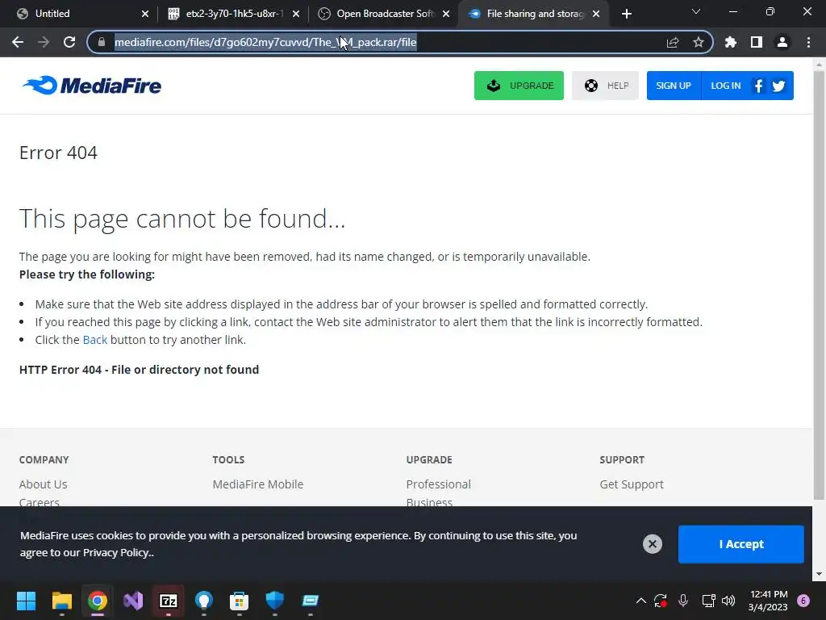Select the File sharing and storage tab

[x=534, y=14]
